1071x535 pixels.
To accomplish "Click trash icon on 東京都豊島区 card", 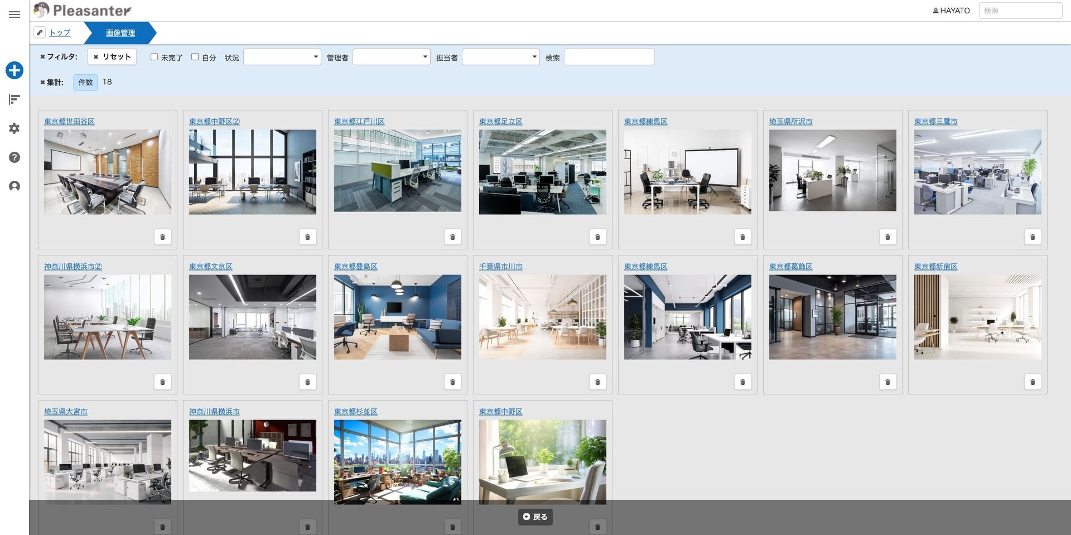I will click(x=452, y=382).
